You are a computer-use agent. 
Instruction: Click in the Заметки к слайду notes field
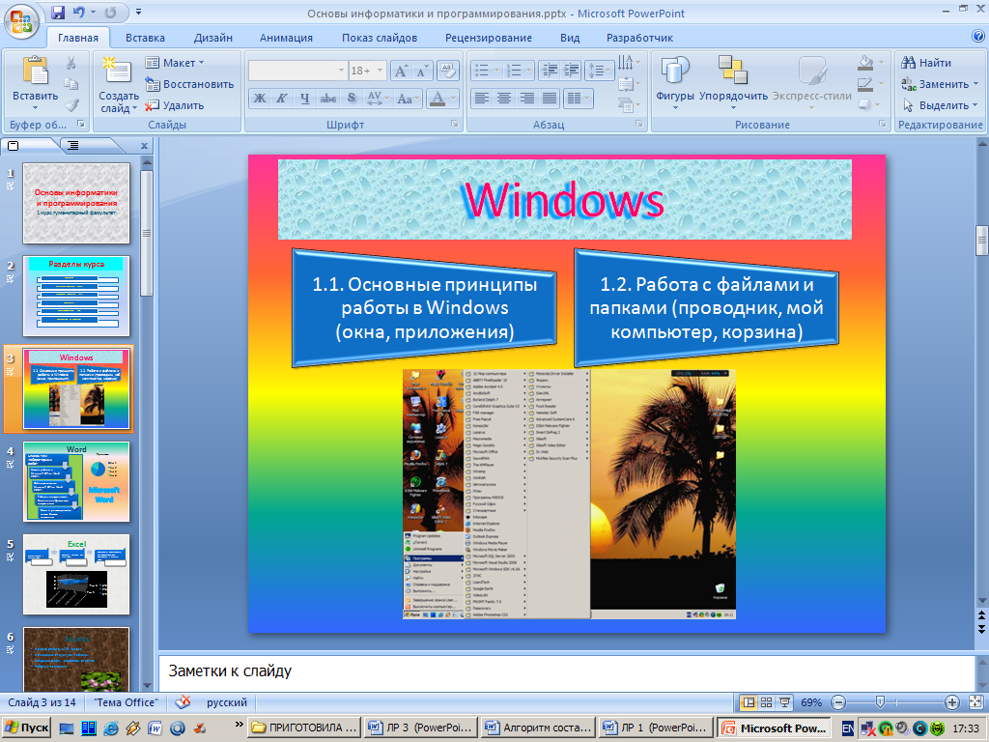[566, 671]
